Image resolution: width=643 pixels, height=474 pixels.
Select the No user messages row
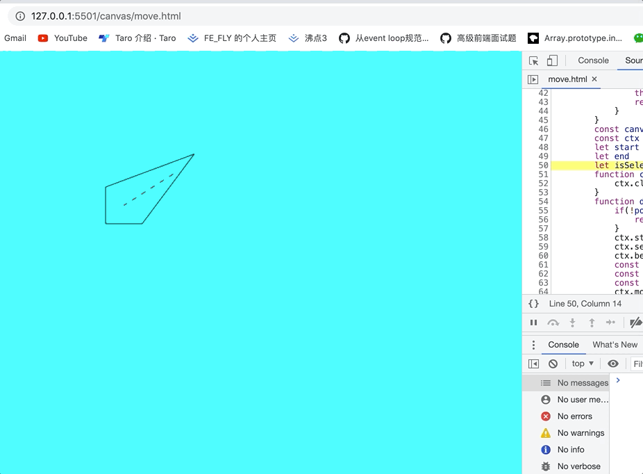[566, 400]
